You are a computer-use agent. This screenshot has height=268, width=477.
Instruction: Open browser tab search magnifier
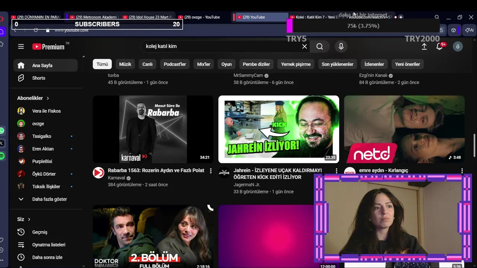point(437,17)
